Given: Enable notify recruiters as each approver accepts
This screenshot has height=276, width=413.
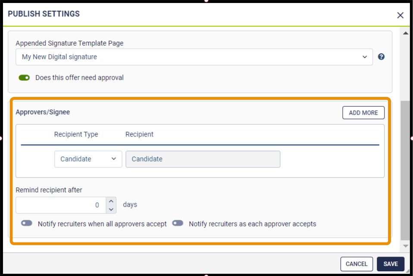Looking at the screenshot, I should click(178, 223).
